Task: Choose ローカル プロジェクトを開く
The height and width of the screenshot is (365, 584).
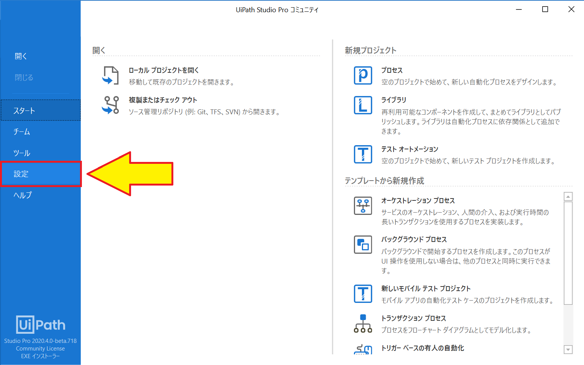Action: (x=164, y=70)
